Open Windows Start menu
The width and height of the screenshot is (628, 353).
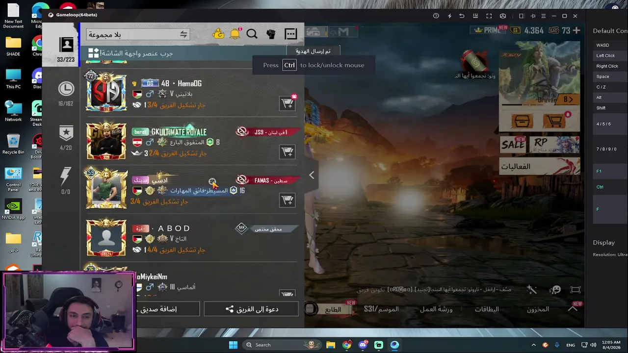pos(233,345)
